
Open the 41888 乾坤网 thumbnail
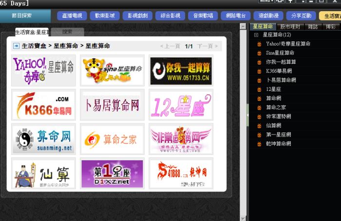[x=181, y=173]
